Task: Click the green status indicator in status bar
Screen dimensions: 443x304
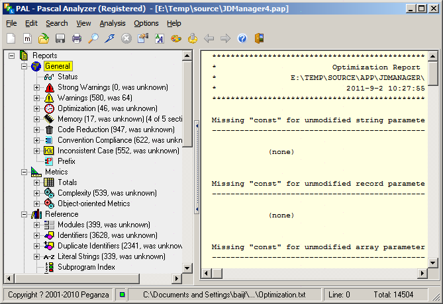Action: point(122,295)
